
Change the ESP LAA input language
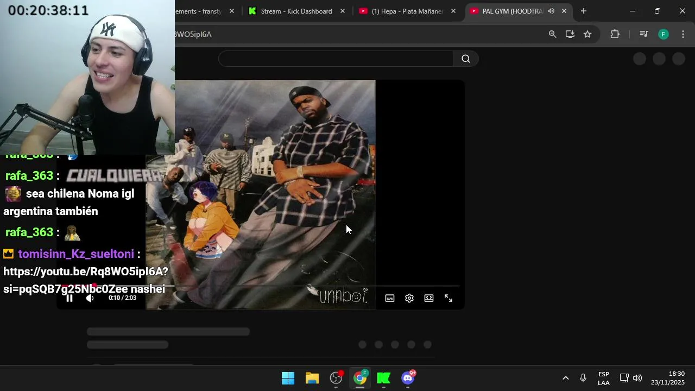(x=604, y=379)
